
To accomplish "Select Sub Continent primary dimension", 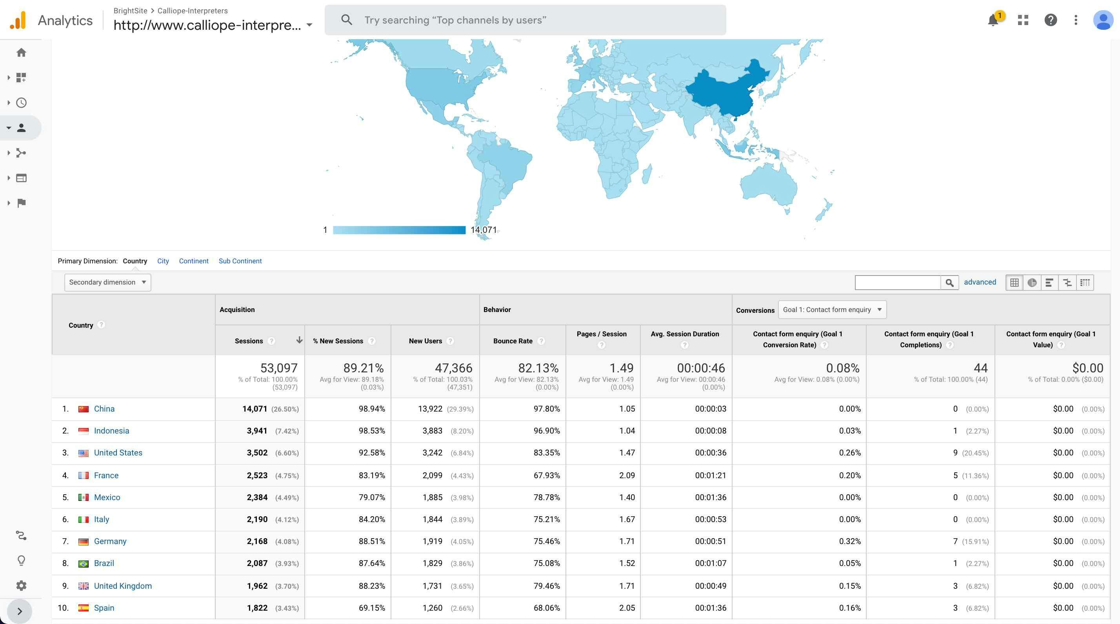I will [240, 261].
